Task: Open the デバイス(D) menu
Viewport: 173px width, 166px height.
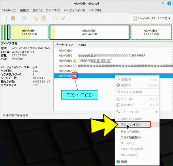Action: pyautogui.click(x=53, y=10)
